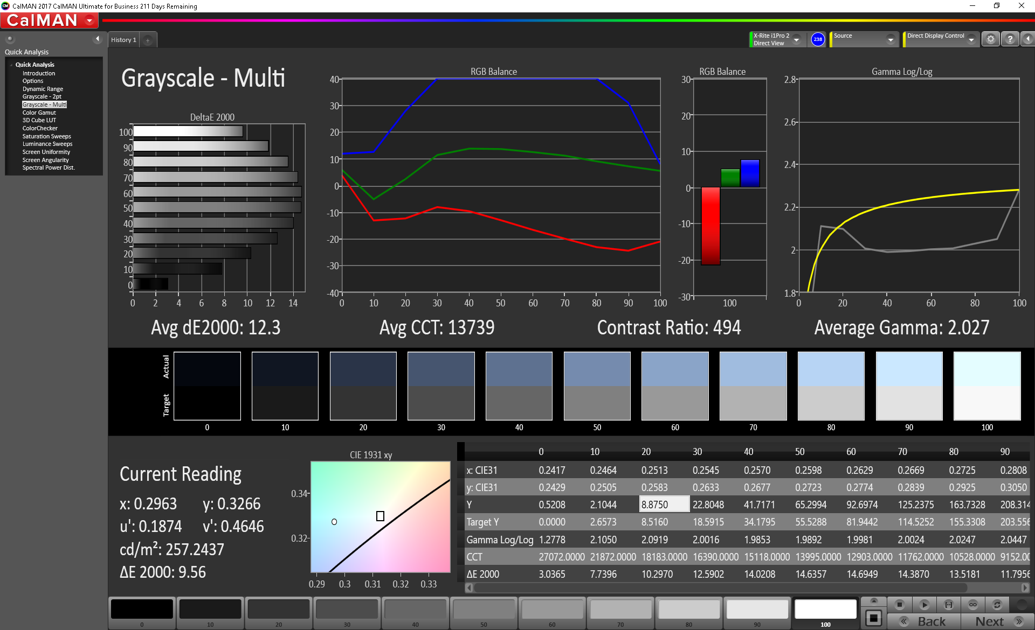The height and width of the screenshot is (630, 1035).
Task: Click the play read series icon
Action: [924, 605]
